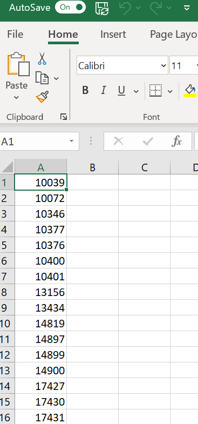The height and width of the screenshot is (424, 198).
Task: Toggle the AutoSave switch off
Action: (70, 8)
